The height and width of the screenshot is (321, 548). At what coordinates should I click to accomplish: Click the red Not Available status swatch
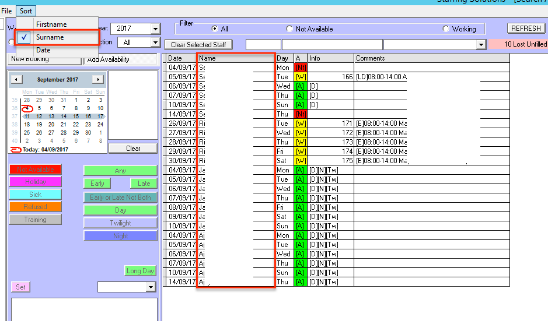pos(35,170)
